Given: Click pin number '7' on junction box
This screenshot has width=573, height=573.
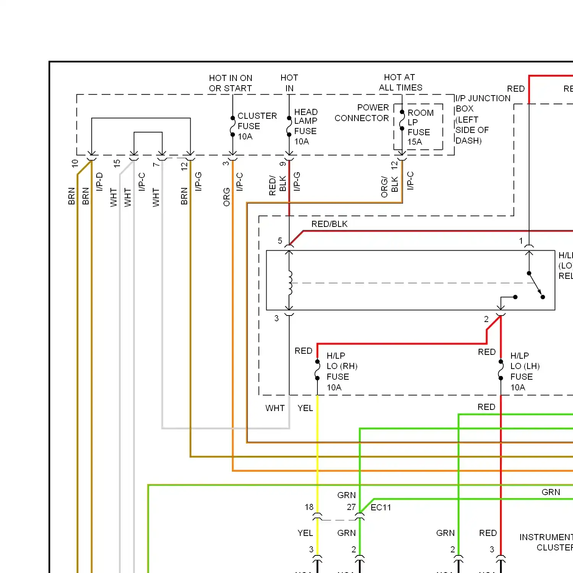Looking at the screenshot, I should pyautogui.click(x=156, y=164).
